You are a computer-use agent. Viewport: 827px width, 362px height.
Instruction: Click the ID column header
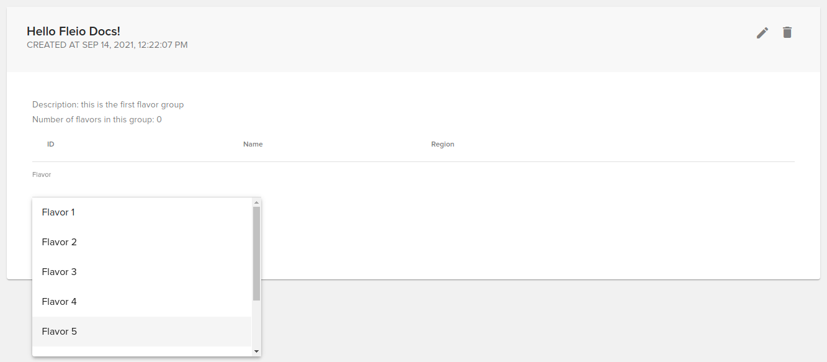pyautogui.click(x=51, y=144)
